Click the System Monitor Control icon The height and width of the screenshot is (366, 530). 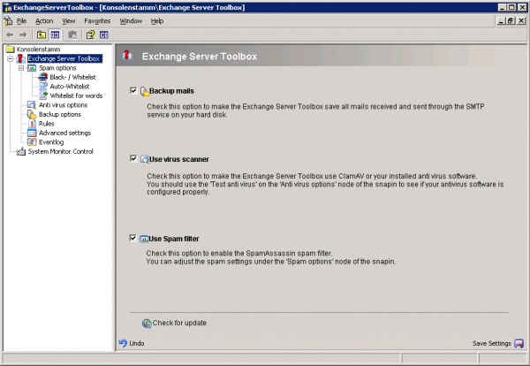coord(21,151)
